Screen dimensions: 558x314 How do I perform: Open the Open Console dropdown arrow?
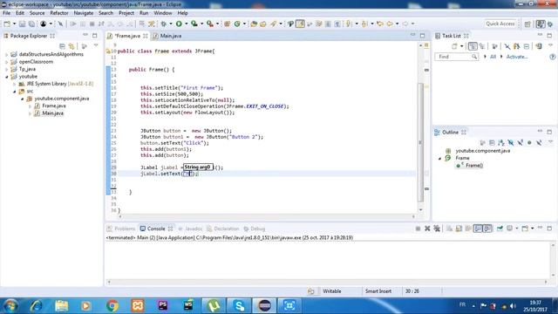click(x=533, y=229)
